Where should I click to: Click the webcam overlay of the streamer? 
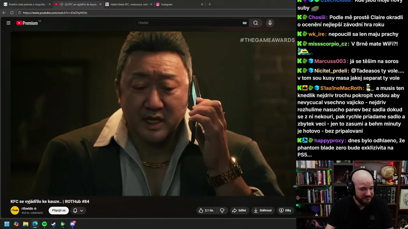click(352, 195)
